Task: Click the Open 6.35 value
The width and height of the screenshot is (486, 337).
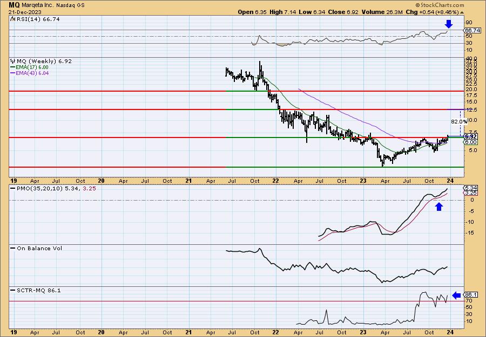Action: (x=252, y=12)
